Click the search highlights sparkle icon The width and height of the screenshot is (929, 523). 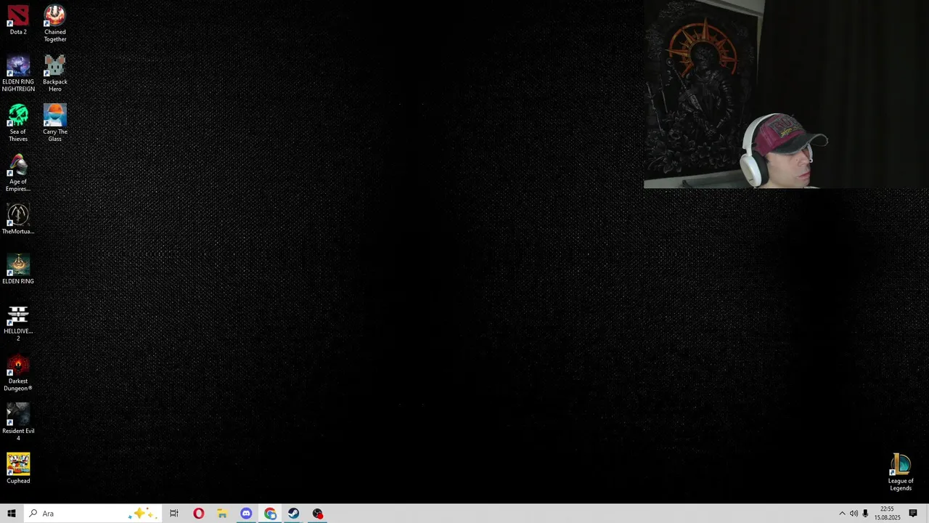tap(141, 514)
